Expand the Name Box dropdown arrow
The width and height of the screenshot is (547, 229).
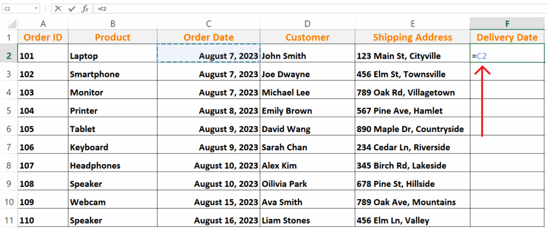[36, 9]
